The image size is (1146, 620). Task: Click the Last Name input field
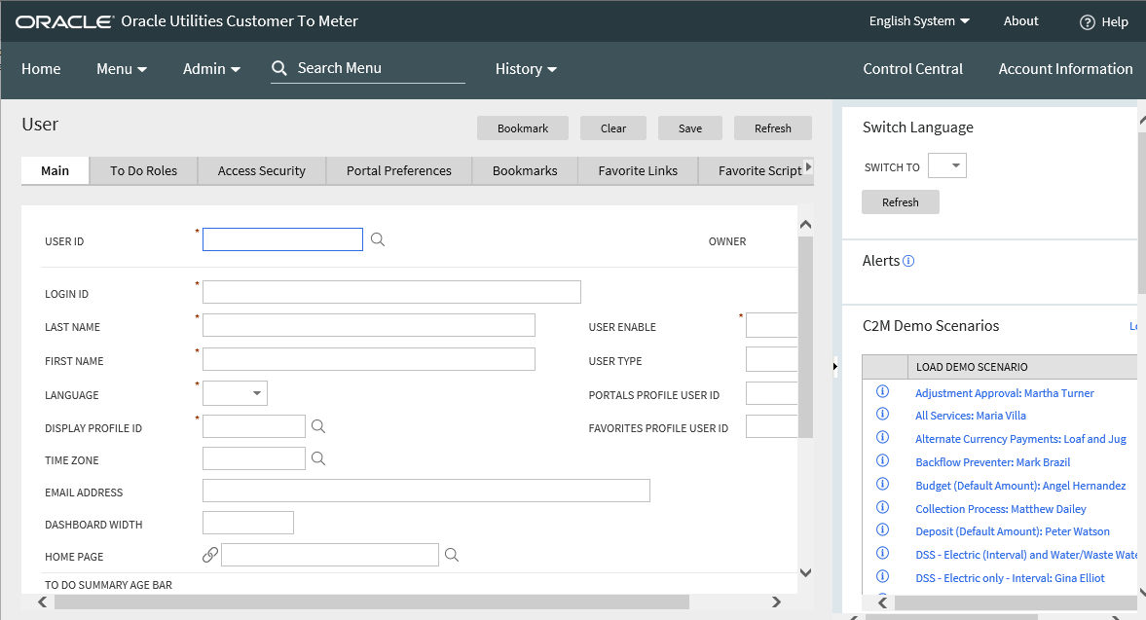pyautogui.click(x=368, y=326)
